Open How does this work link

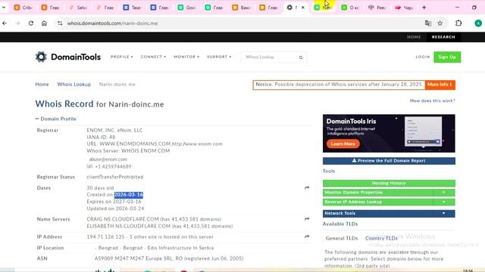(x=433, y=100)
